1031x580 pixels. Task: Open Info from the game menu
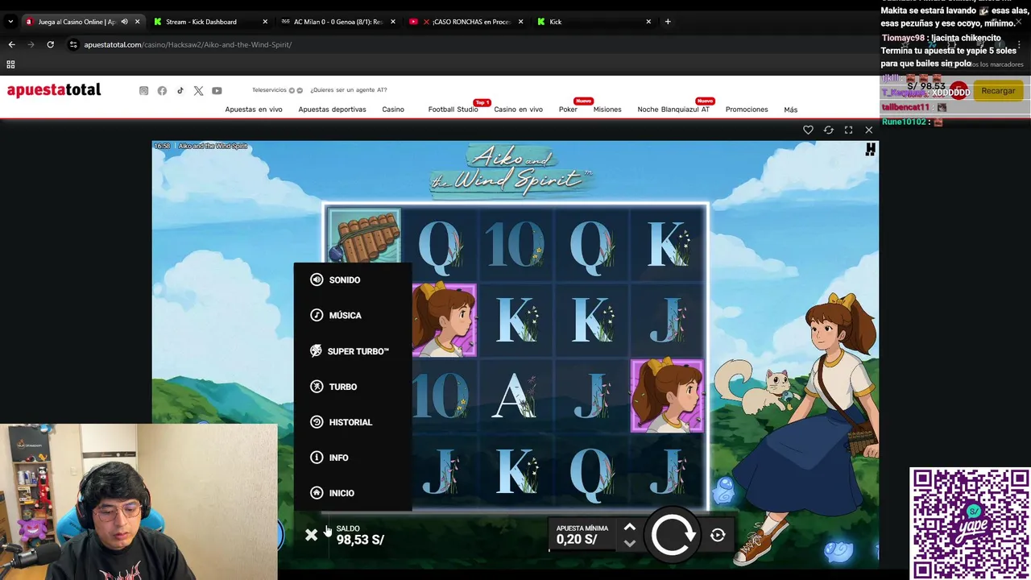(x=329, y=458)
